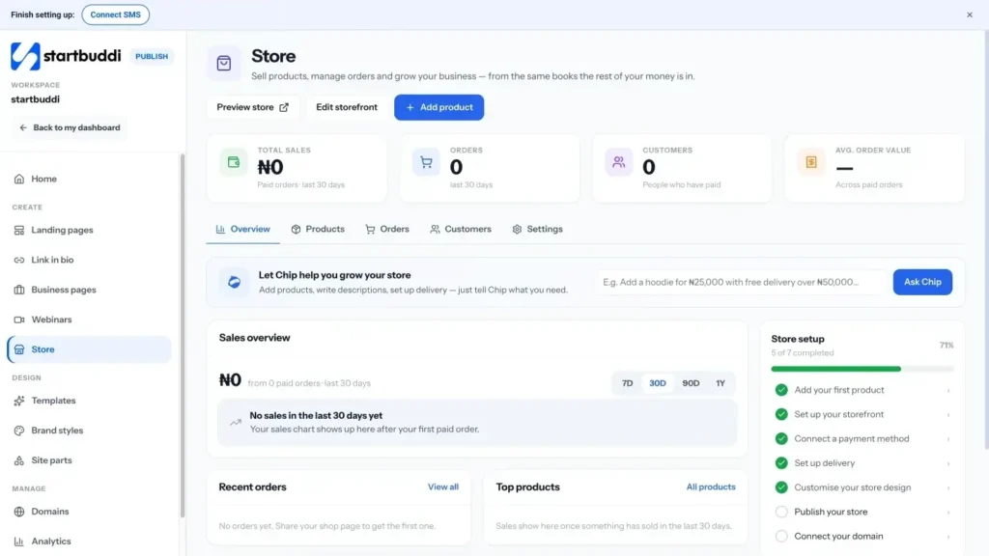Image resolution: width=989 pixels, height=556 pixels.
Task: Go Back to my dashboard
Action: tap(70, 127)
